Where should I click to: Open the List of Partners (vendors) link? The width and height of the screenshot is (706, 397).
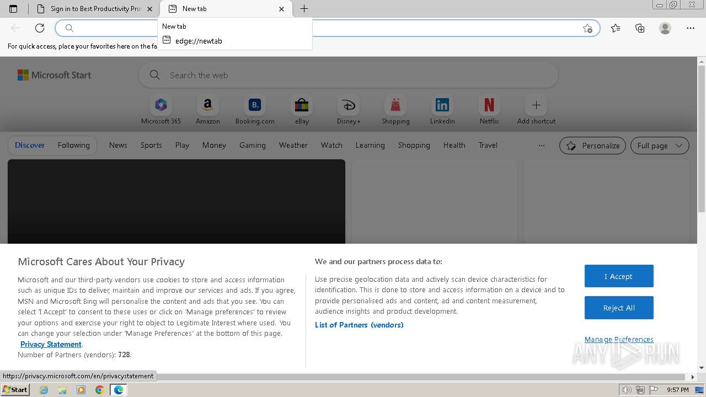pyautogui.click(x=359, y=325)
